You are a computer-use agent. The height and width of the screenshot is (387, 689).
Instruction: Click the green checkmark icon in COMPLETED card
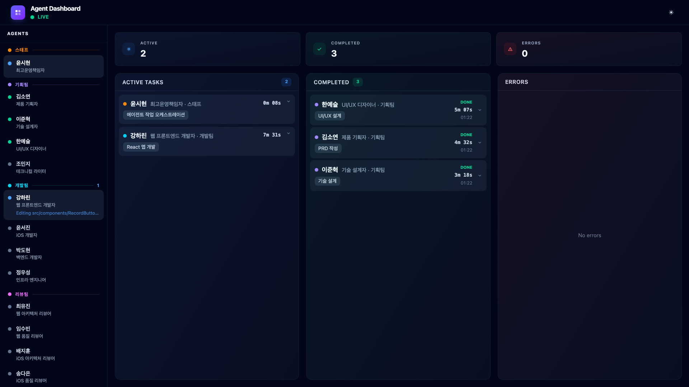[319, 49]
